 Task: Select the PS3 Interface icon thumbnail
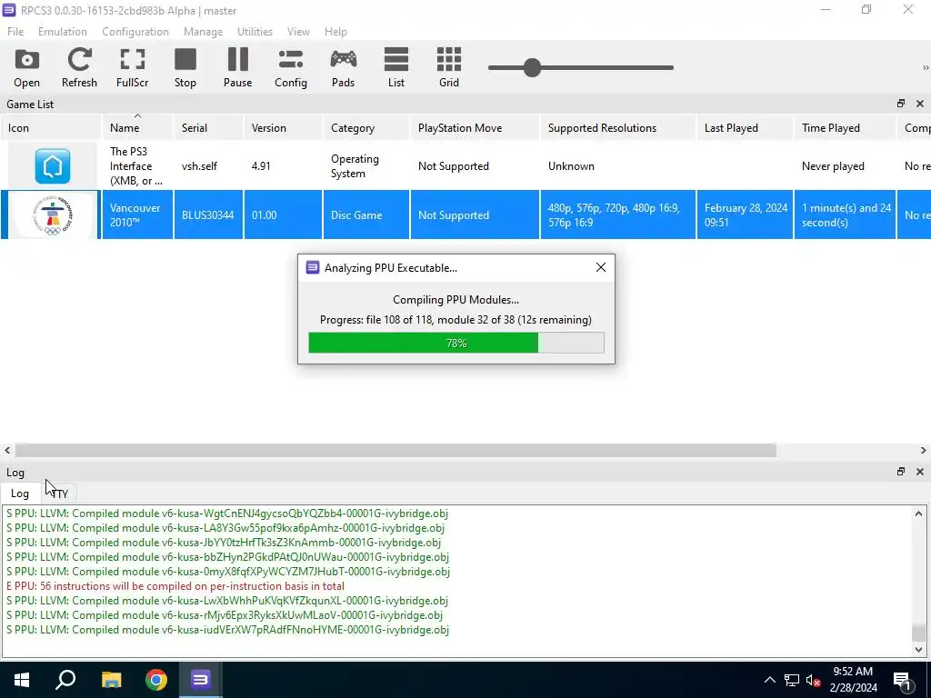click(52, 166)
